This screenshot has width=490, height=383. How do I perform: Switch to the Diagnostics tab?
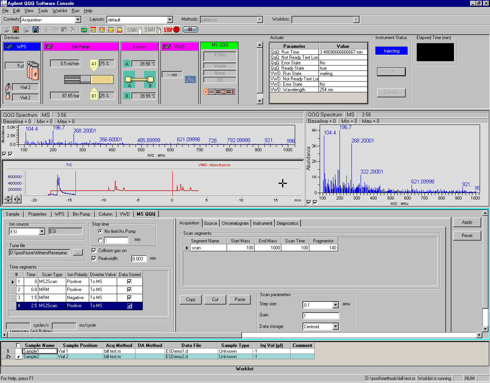287,223
